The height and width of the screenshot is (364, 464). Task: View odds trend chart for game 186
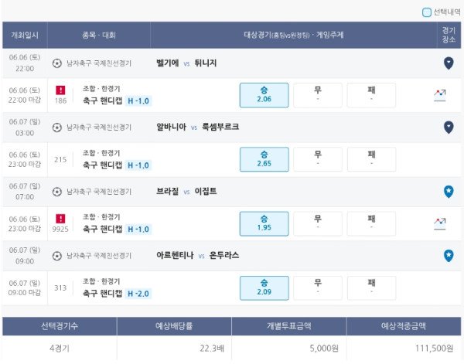click(x=440, y=95)
